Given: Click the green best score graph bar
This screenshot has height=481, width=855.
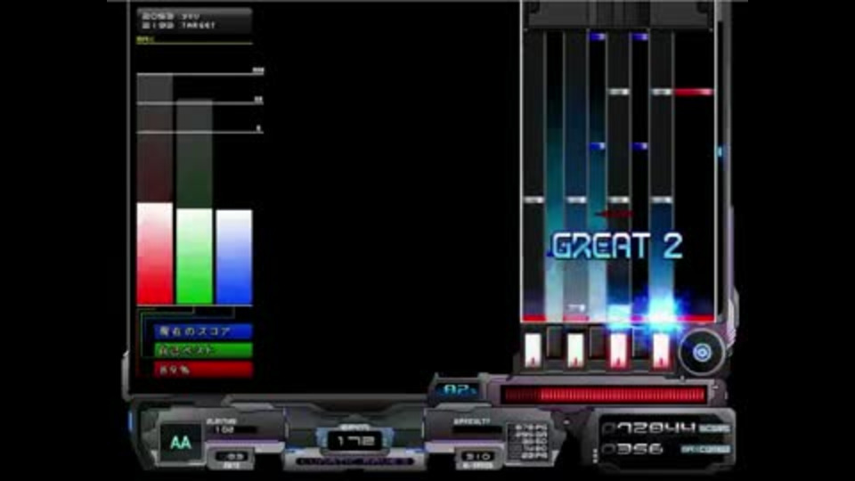Looking at the screenshot, I should (x=194, y=257).
